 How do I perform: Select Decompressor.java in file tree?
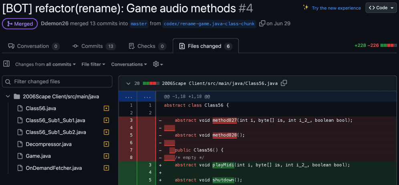tap(48, 144)
